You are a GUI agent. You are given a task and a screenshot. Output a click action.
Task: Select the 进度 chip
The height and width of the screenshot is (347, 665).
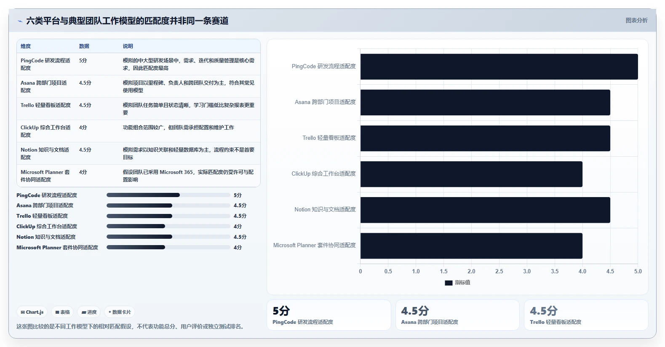click(x=89, y=312)
